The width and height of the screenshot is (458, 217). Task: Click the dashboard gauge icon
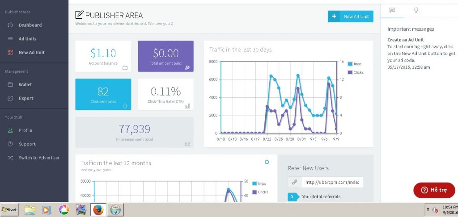(10, 25)
